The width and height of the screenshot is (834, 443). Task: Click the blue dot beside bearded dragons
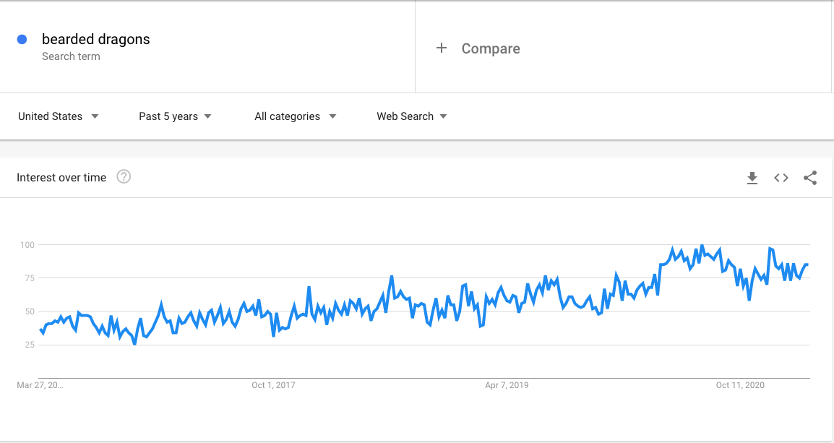22,39
